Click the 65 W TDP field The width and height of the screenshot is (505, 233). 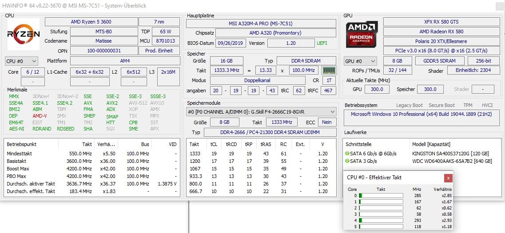point(166,32)
